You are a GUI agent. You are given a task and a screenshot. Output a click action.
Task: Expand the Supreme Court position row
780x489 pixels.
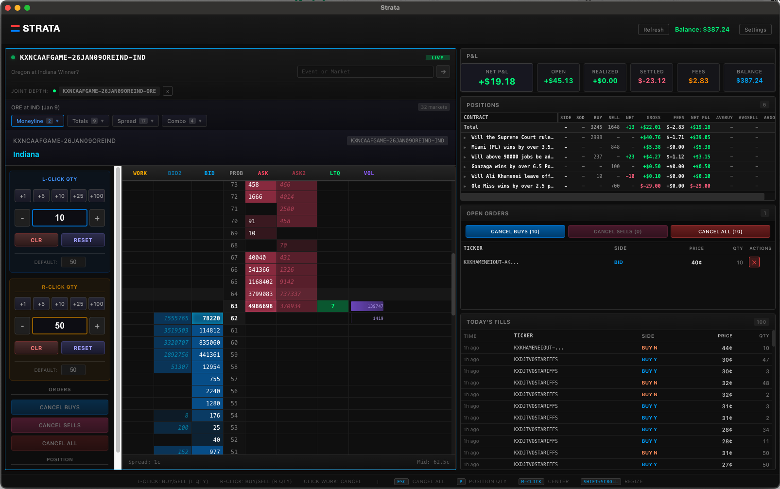(x=465, y=138)
